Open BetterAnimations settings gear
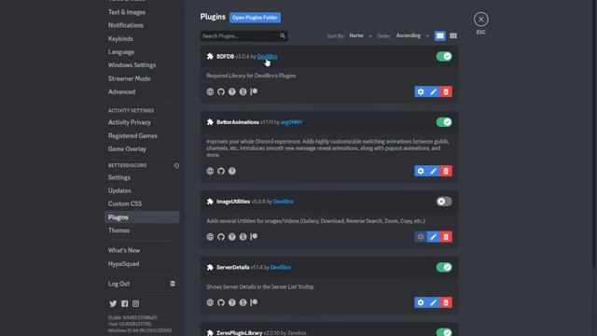Viewport: 597px width, 336px height. 421,171
